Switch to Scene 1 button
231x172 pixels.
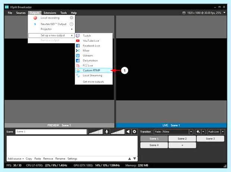coord(154,138)
